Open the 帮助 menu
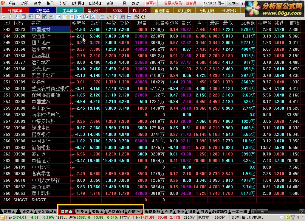This screenshot has height=221, width=305. (x=135, y=3)
